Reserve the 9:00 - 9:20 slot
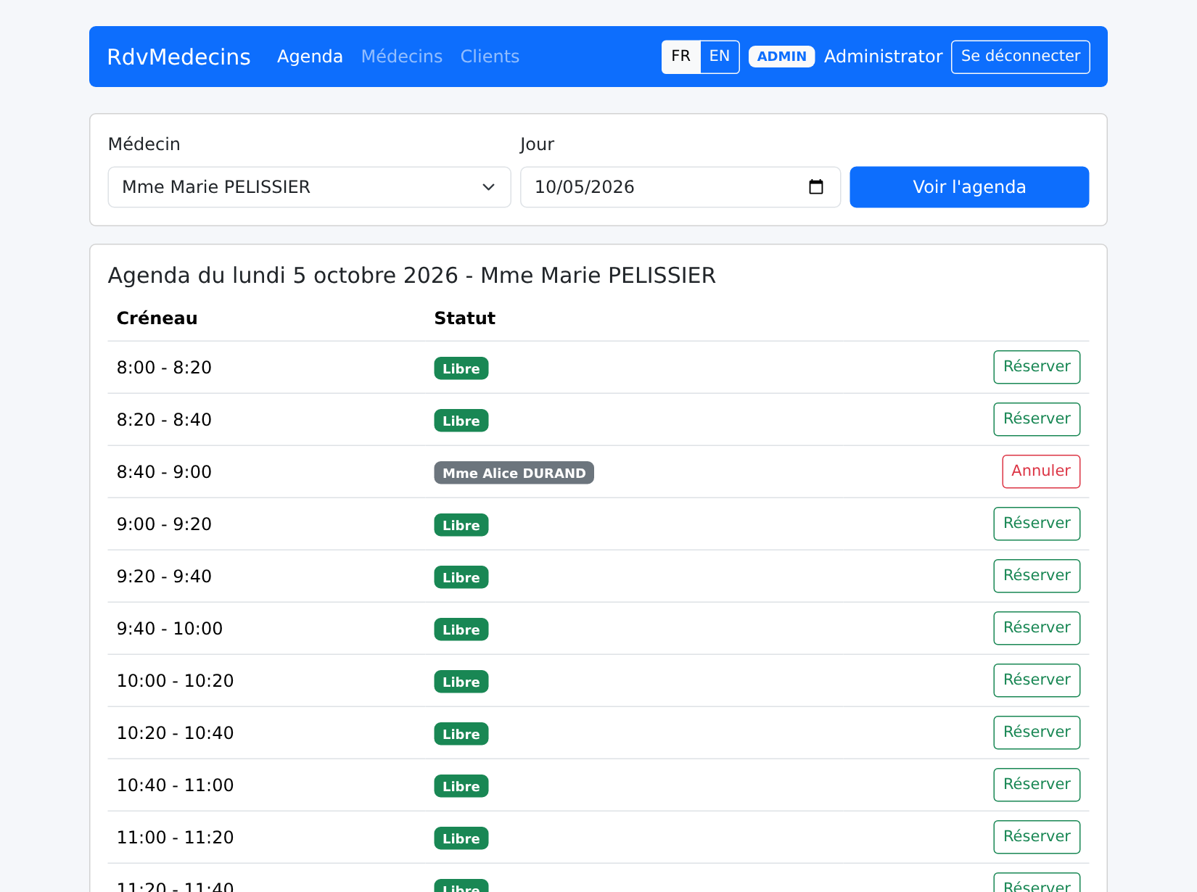 click(x=1037, y=524)
